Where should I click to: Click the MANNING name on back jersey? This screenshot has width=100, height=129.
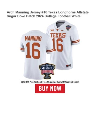click(x=33, y=38)
